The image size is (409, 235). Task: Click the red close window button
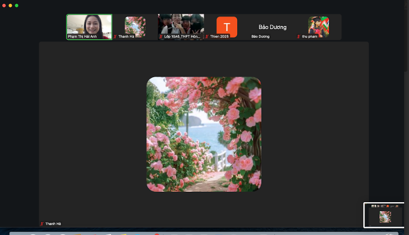pos(3,5)
